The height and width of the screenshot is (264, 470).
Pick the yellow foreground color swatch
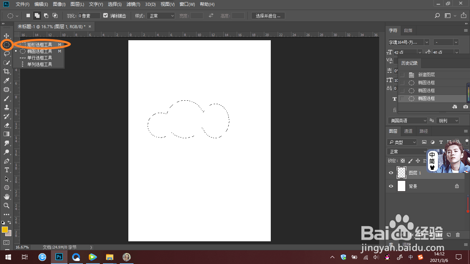coord(4,230)
